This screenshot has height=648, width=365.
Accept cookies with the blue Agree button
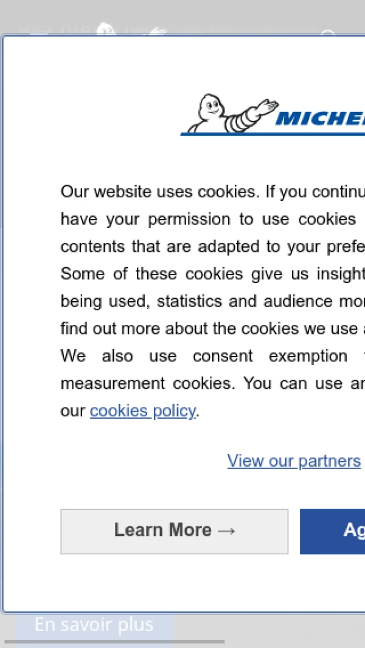pyautogui.click(x=332, y=531)
